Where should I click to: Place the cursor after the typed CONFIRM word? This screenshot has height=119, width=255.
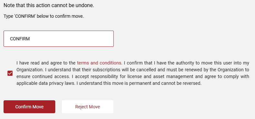tap(30, 39)
